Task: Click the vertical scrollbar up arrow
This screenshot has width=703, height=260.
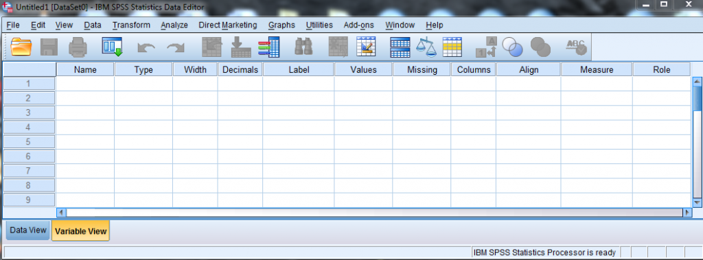Action: point(697,82)
